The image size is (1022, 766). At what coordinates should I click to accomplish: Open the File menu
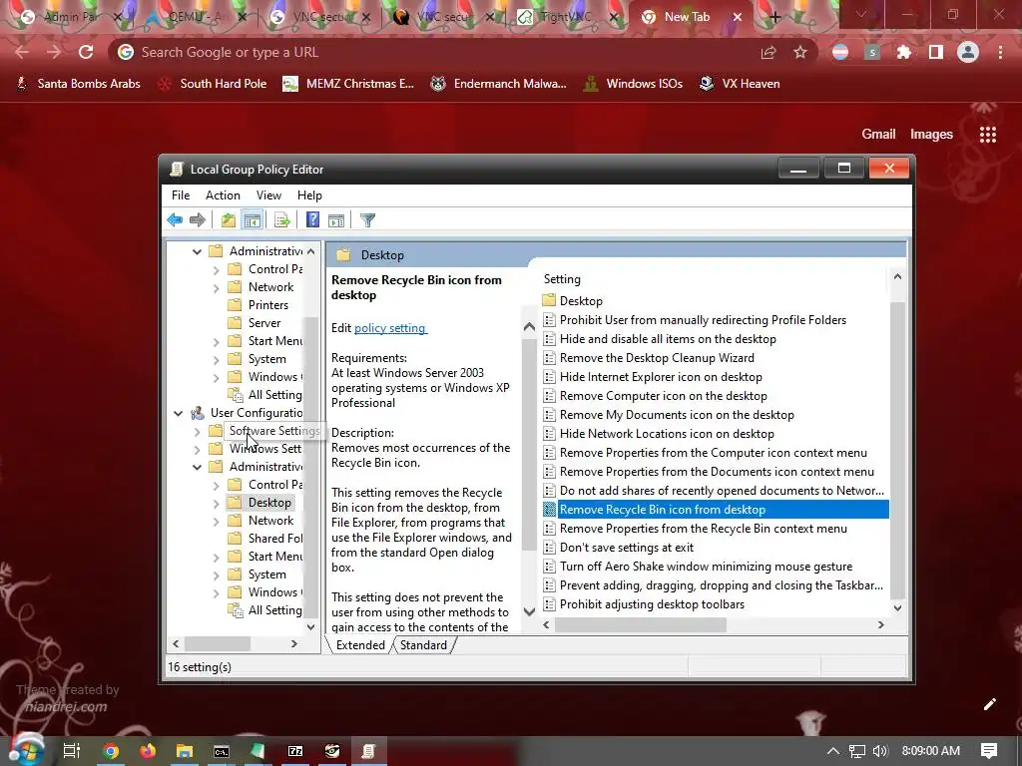click(181, 195)
